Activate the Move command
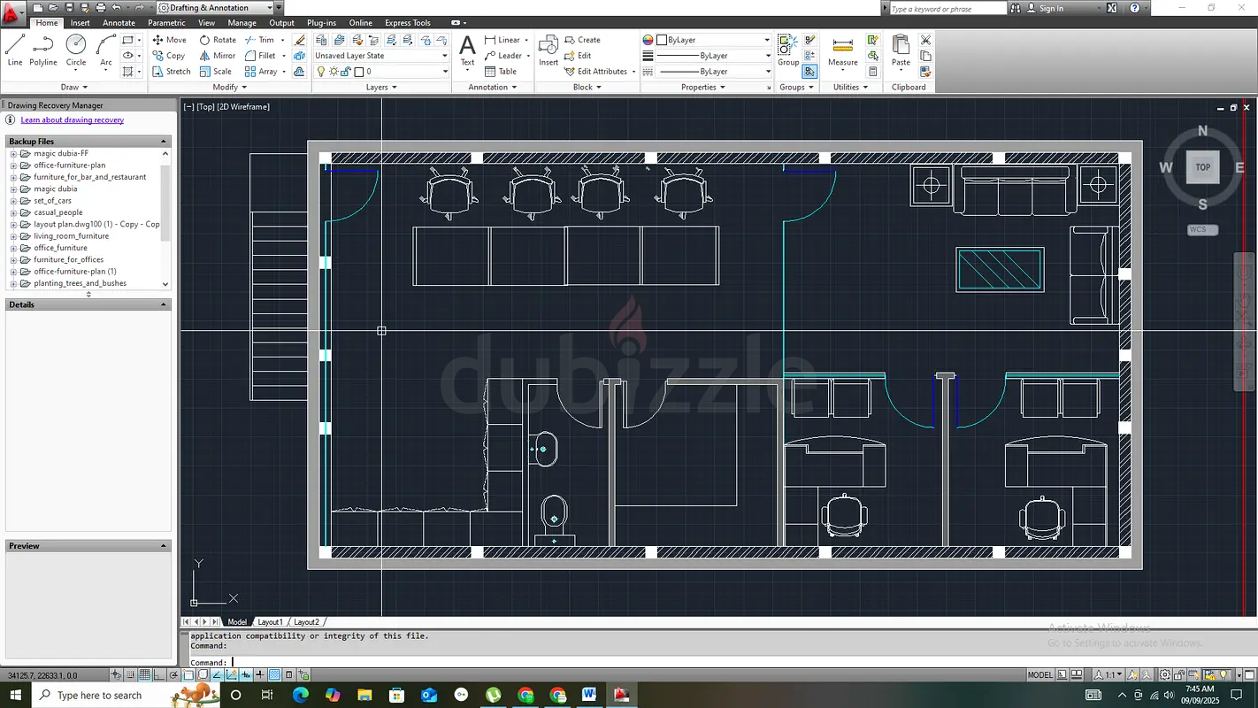This screenshot has width=1258, height=708. point(170,39)
